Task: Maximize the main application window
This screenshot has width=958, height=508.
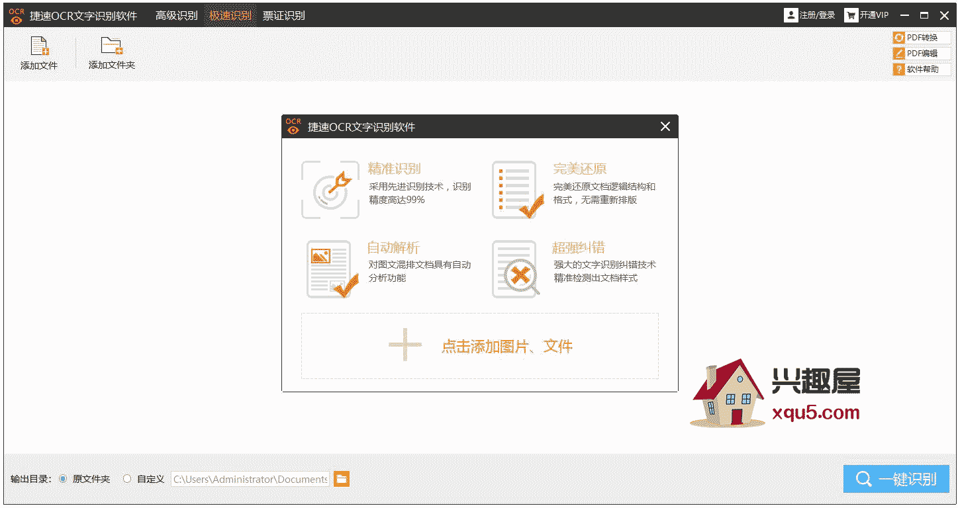Action: point(924,15)
